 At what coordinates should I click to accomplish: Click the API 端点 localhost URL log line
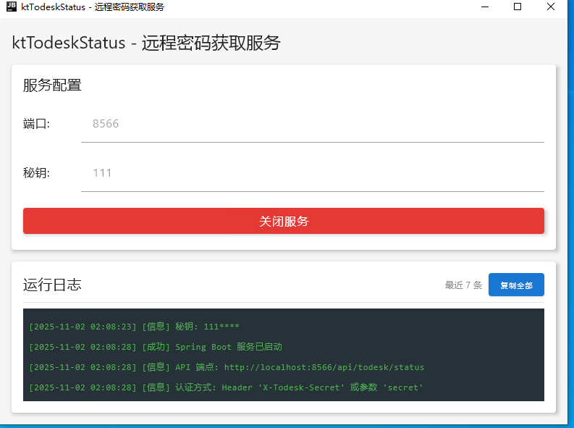tap(226, 367)
